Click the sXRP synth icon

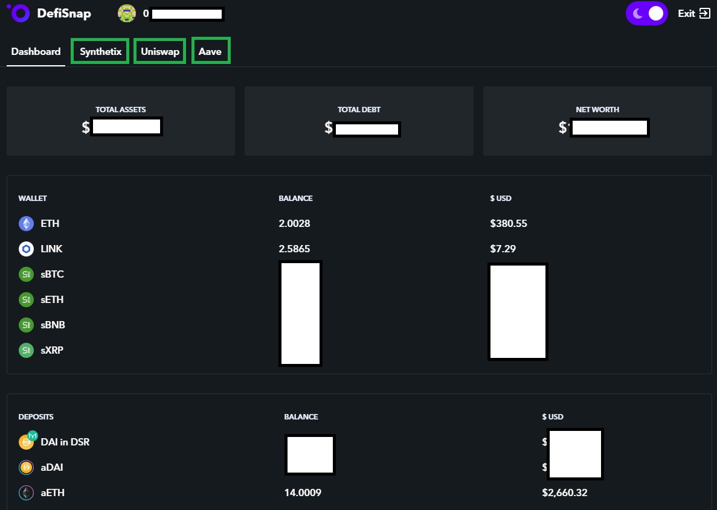26,351
